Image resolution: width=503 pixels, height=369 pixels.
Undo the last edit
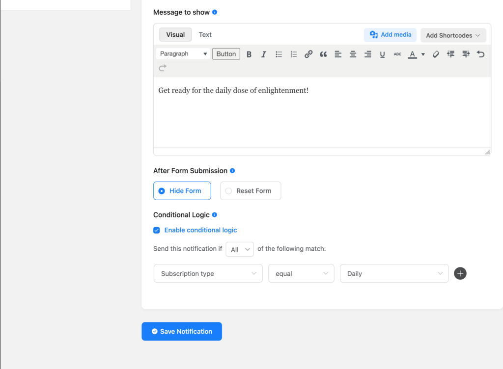tap(480, 54)
